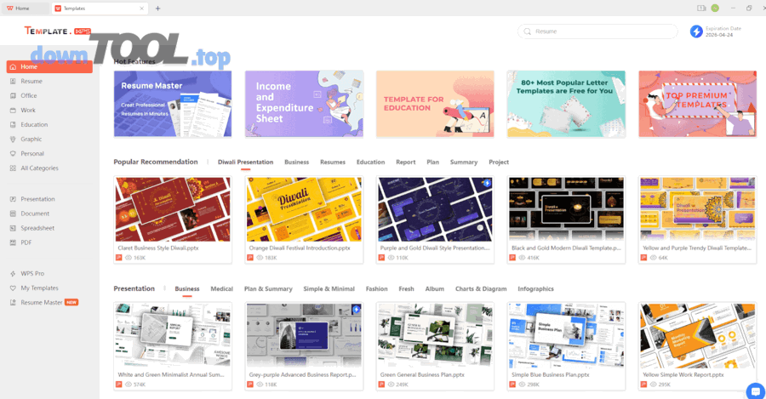Open the Template for Education banner
The width and height of the screenshot is (766, 399).
[435, 104]
